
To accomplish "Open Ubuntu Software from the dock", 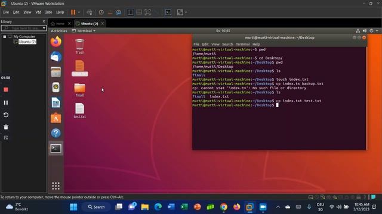I will pyautogui.click(x=56, y=118).
